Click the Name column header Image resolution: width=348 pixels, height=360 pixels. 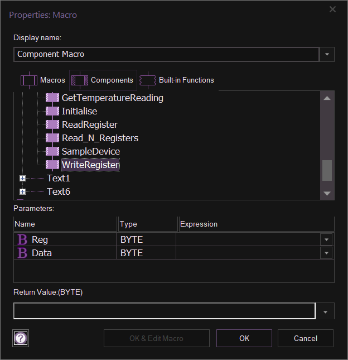(x=65, y=224)
